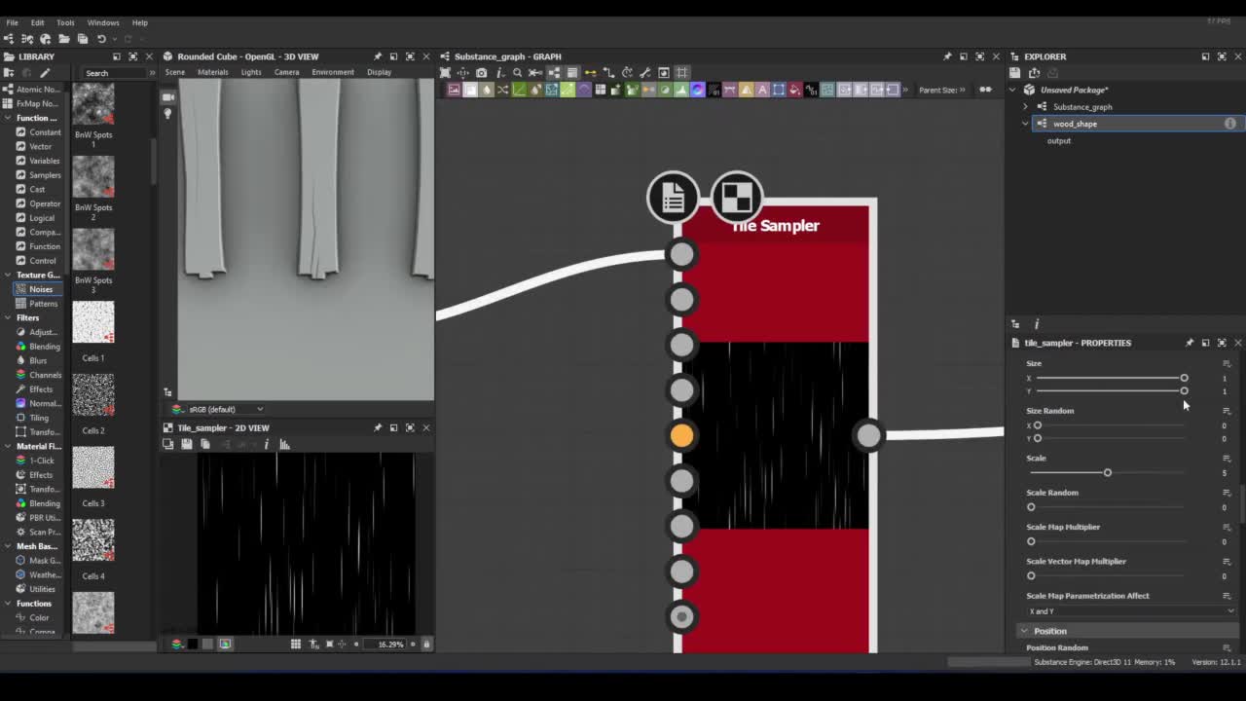Pin the 3D VIEW panel

(x=378, y=56)
